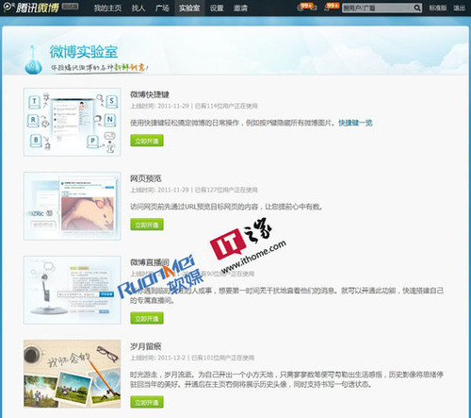
Task: Enable 网页预览 with 立即开通 button
Action: point(147,225)
